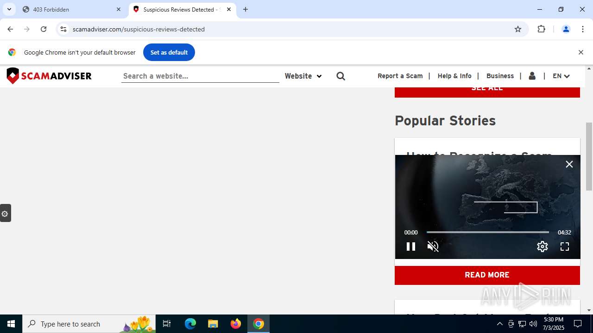
Task: Open Chrome three-dot menu
Action: coord(583,29)
